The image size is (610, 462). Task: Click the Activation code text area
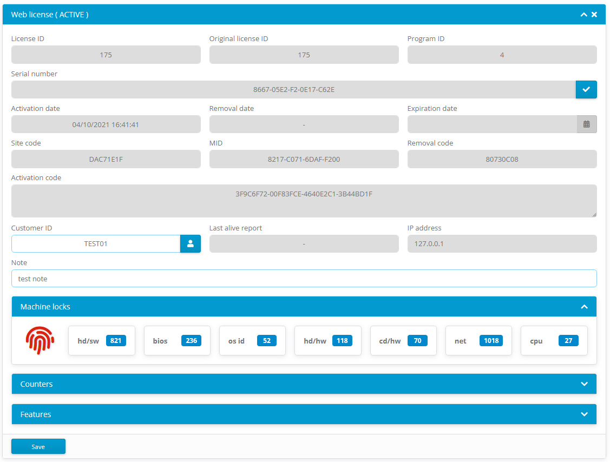(x=304, y=201)
